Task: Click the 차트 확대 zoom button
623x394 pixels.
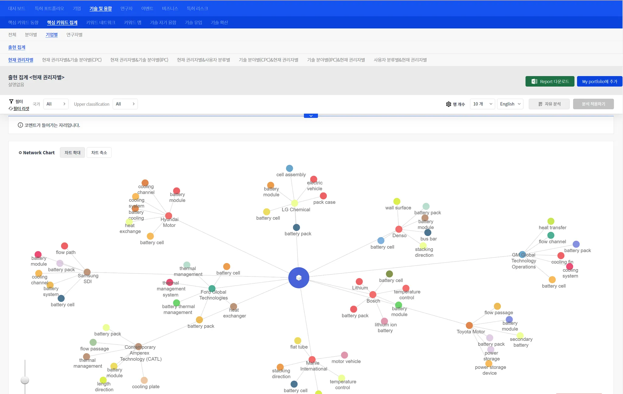Action: coord(72,153)
